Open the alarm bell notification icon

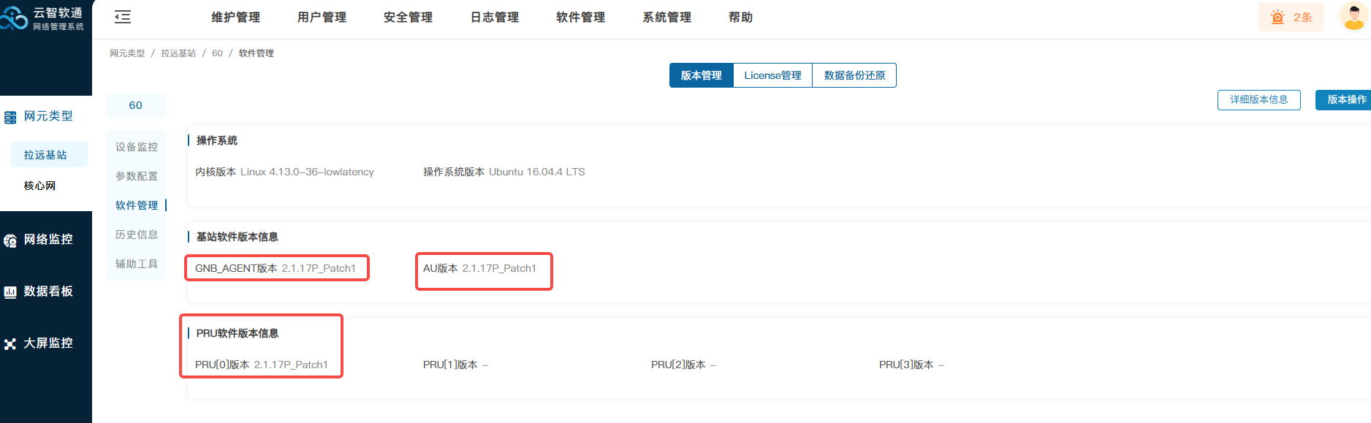point(1277,17)
